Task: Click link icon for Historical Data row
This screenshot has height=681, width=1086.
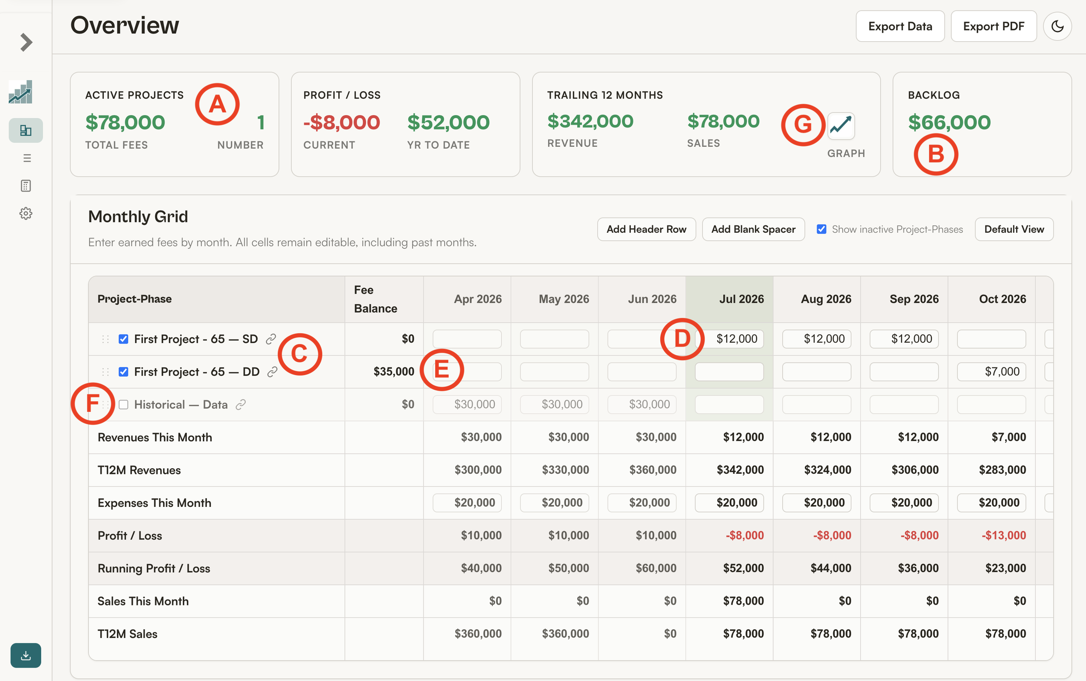Action: pyautogui.click(x=241, y=404)
